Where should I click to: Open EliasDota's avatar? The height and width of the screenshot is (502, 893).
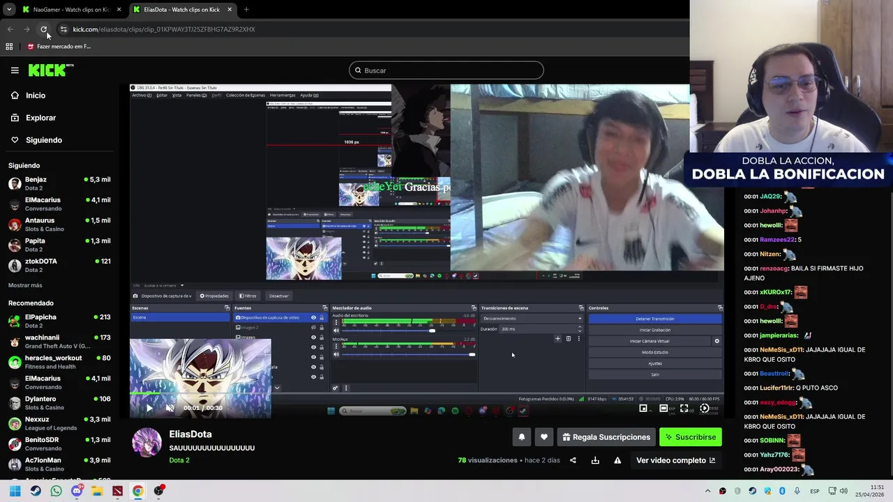click(147, 442)
